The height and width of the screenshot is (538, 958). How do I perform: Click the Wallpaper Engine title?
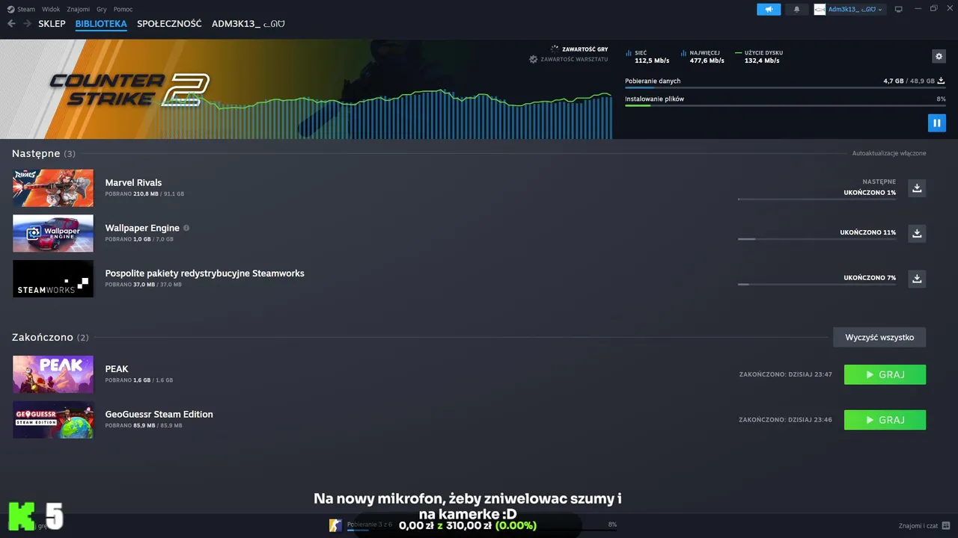pos(142,228)
